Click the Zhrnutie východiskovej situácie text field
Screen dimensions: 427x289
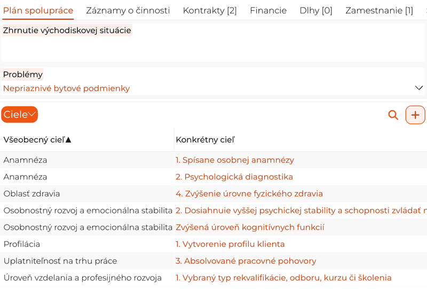tap(213, 42)
